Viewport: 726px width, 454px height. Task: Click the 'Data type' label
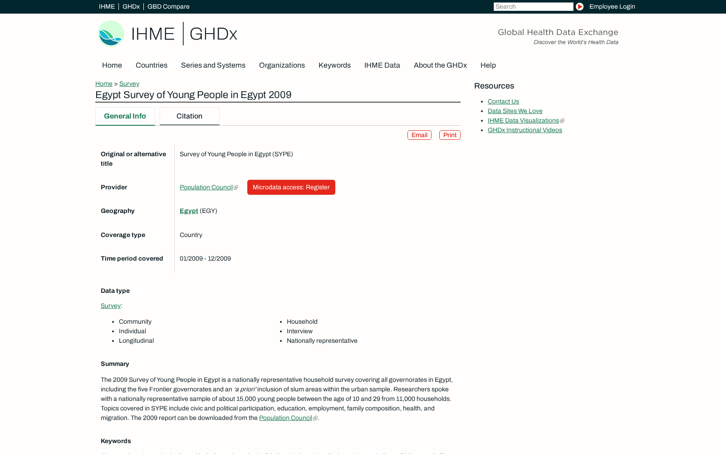pos(115,291)
